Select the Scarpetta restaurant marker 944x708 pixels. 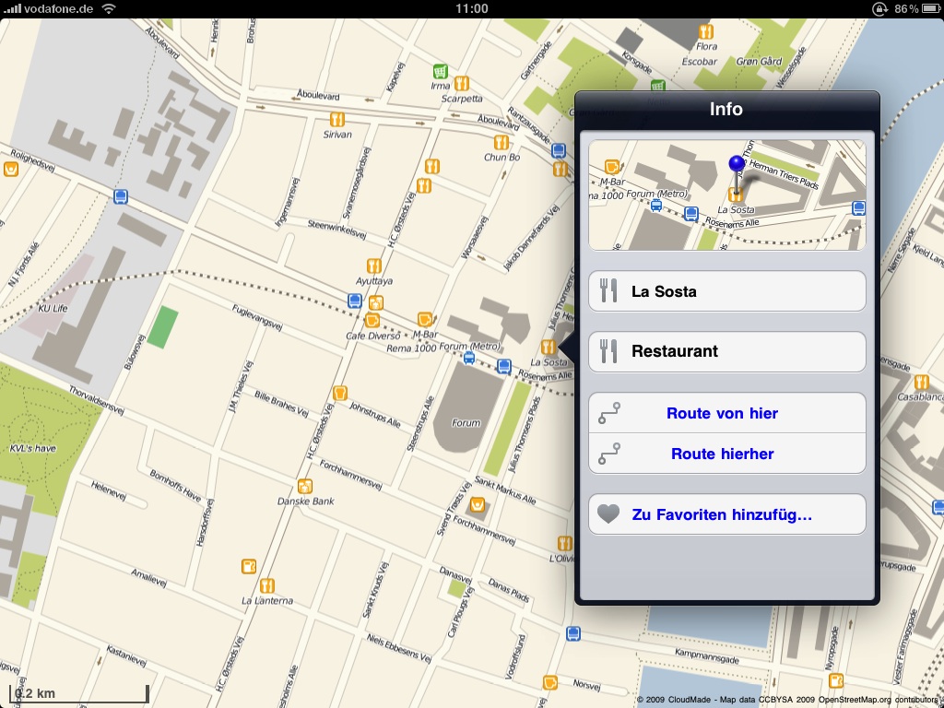[x=462, y=83]
